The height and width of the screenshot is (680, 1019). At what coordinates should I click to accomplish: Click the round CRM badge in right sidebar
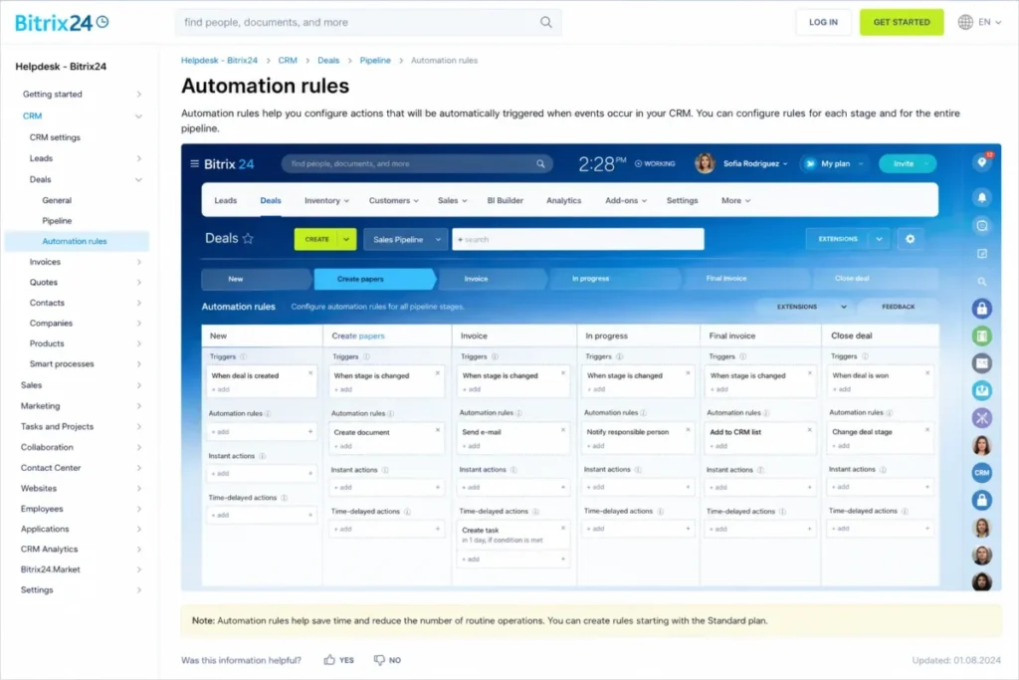(982, 473)
